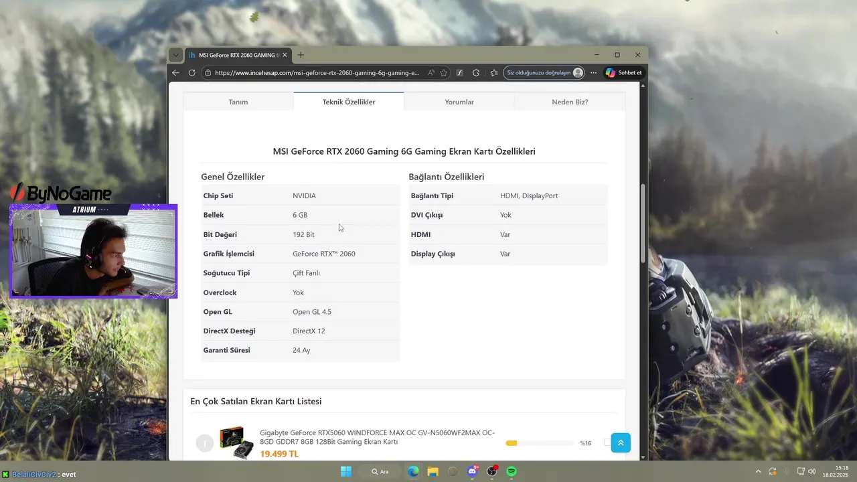Click the %16 popularity progress bar
This screenshot has width=857, height=482.
click(x=540, y=443)
